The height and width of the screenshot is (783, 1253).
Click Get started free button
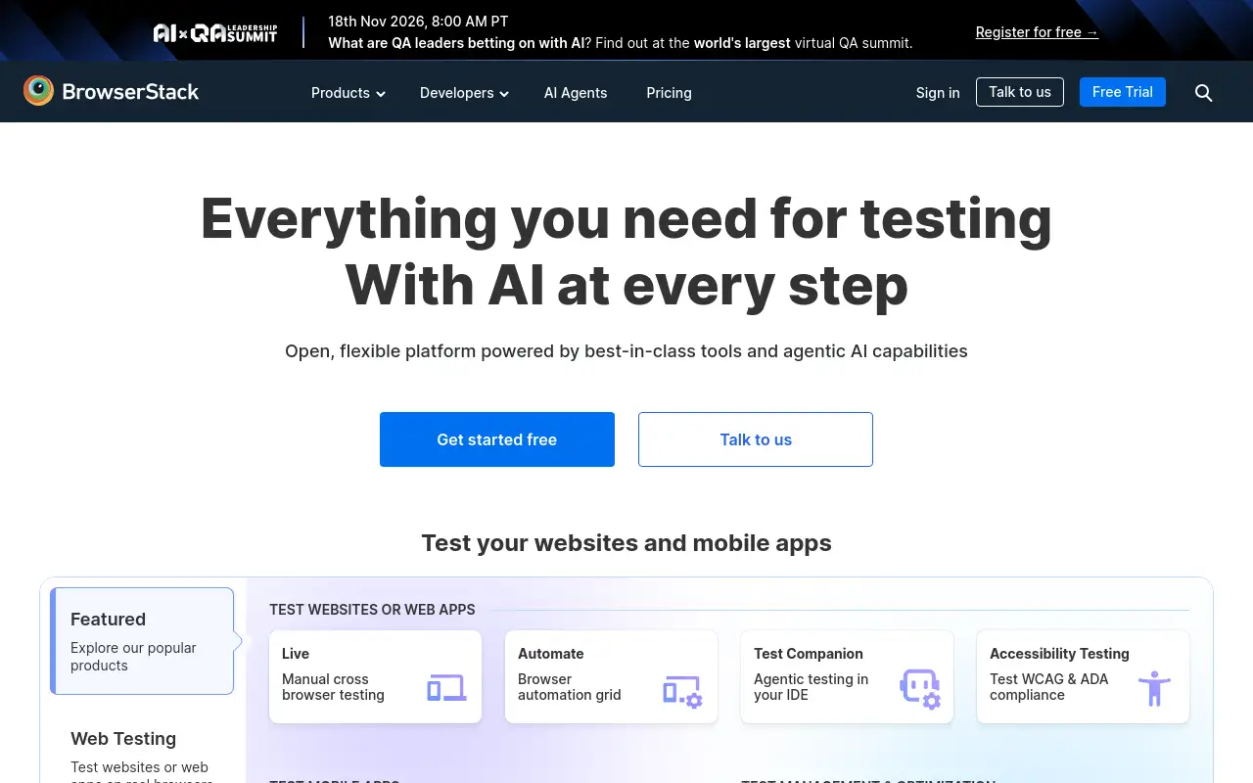point(497,439)
